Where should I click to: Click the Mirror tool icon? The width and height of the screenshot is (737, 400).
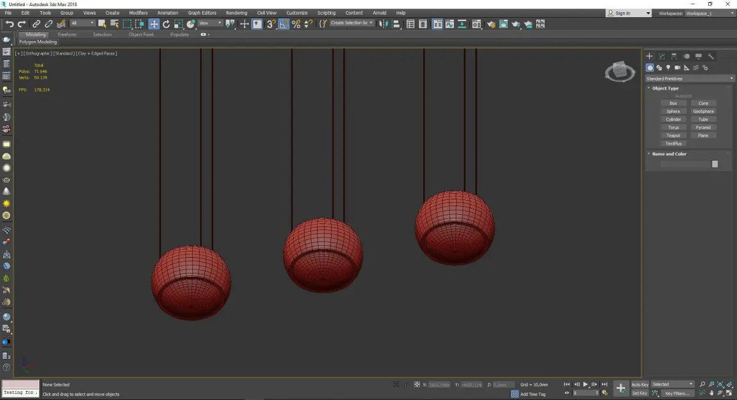point(383,24)
